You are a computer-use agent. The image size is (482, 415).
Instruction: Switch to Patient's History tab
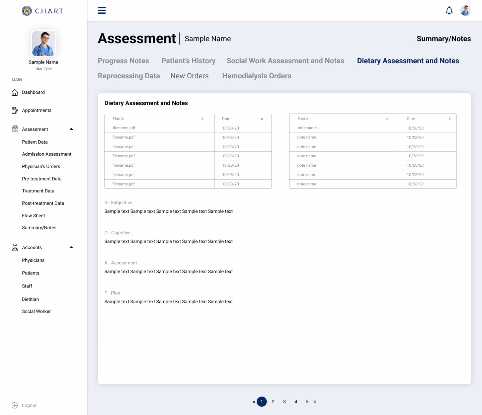click(188, 61)
